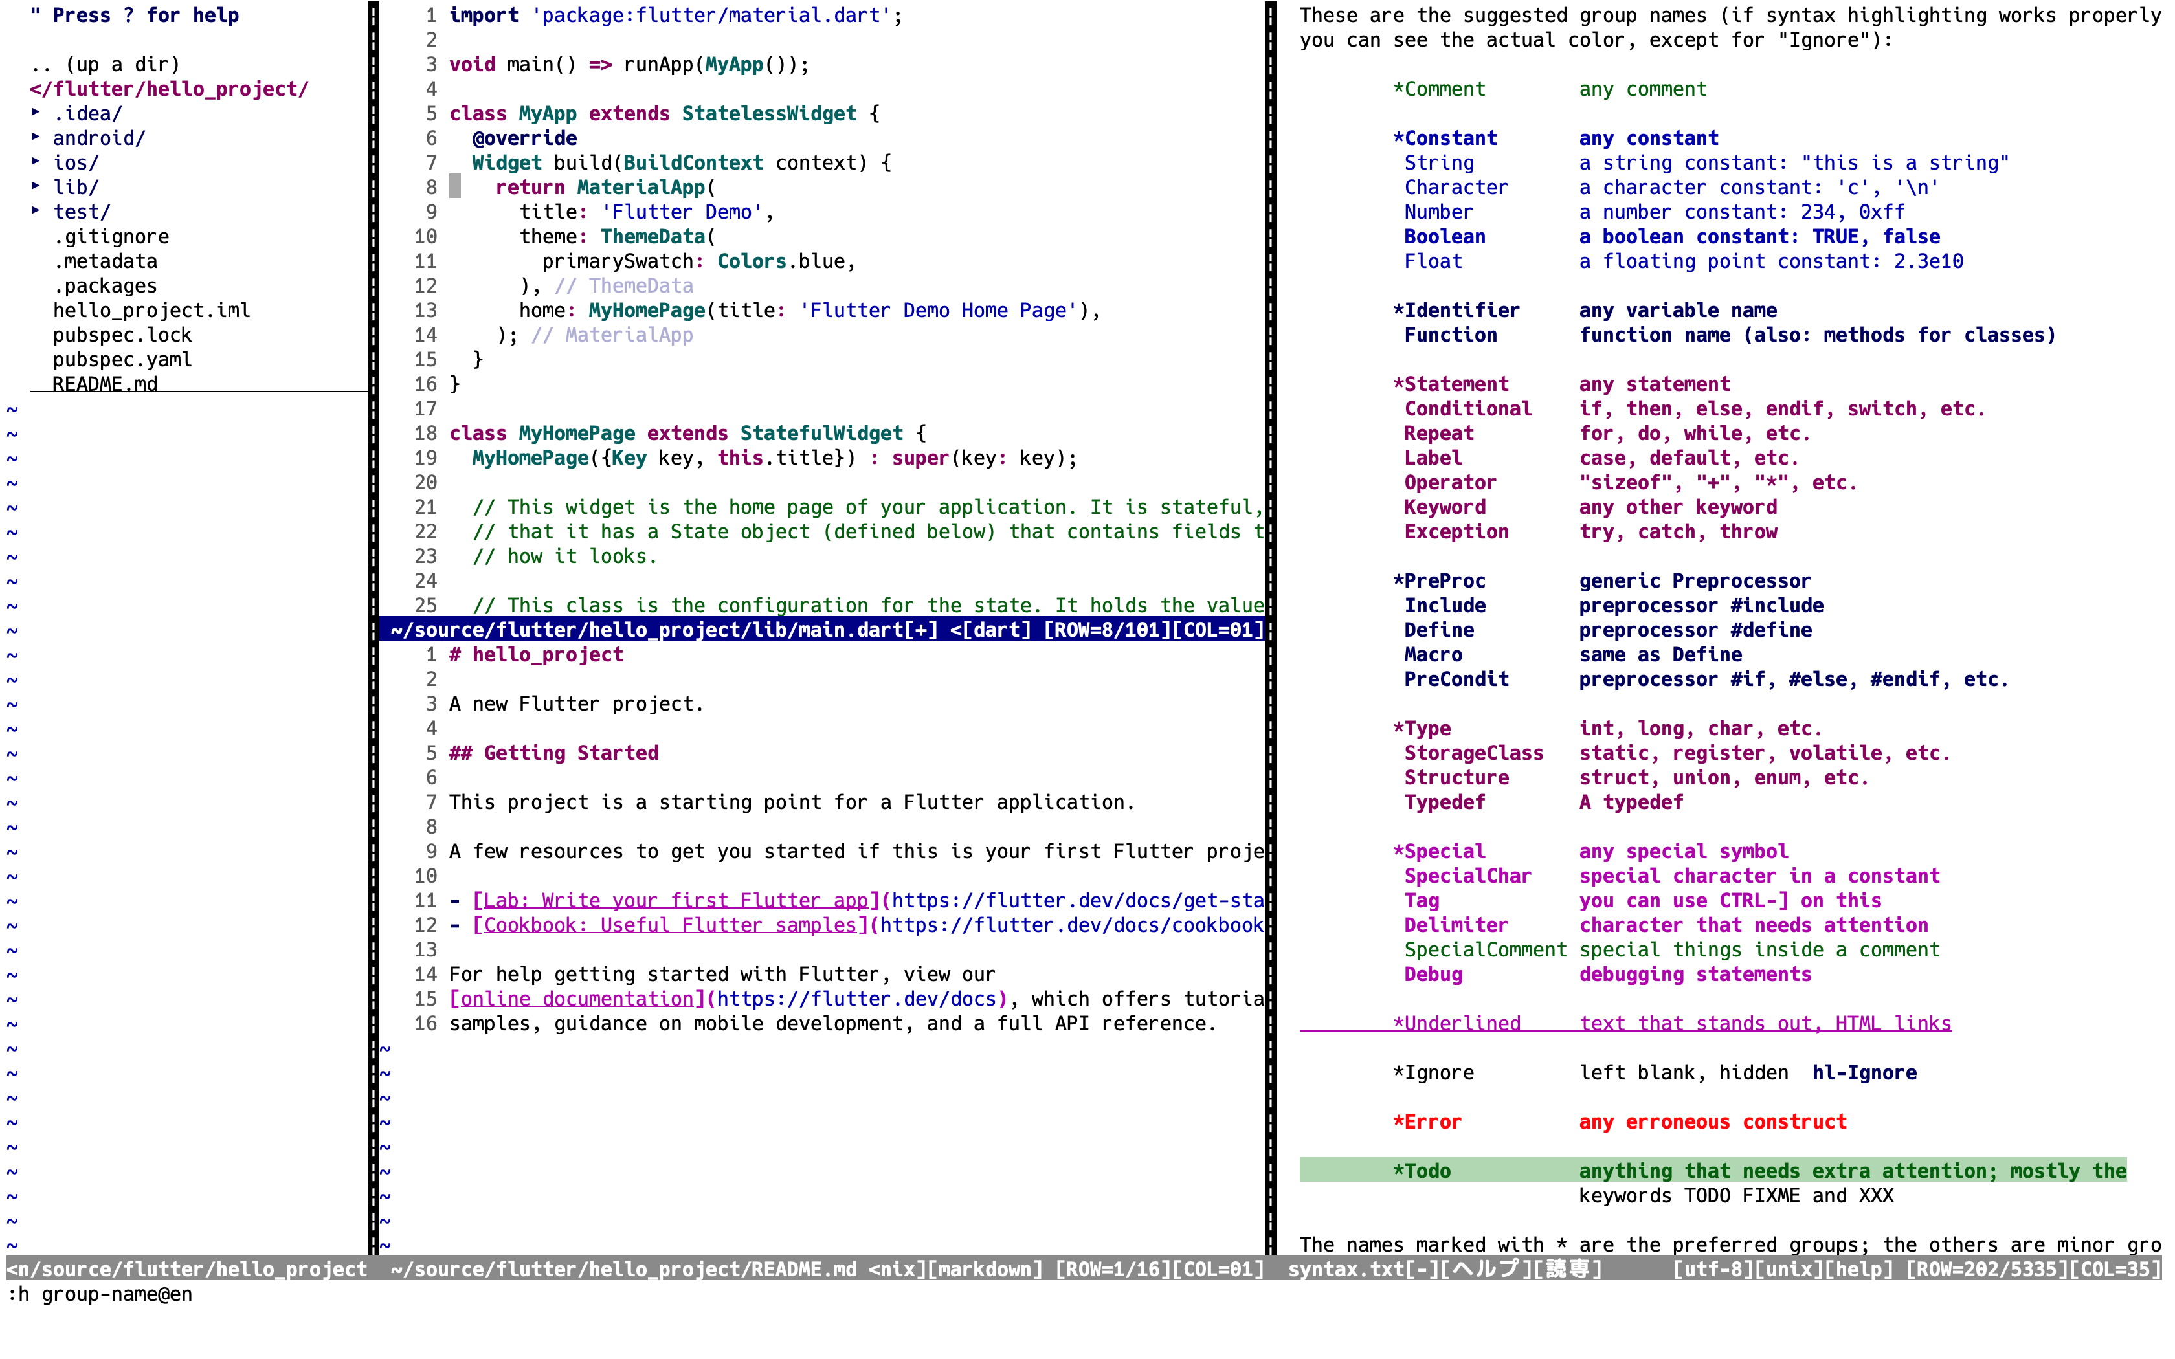Go up a directory in the tree
This screenshot has height=1359, width=2175.
tap(104, 64)
